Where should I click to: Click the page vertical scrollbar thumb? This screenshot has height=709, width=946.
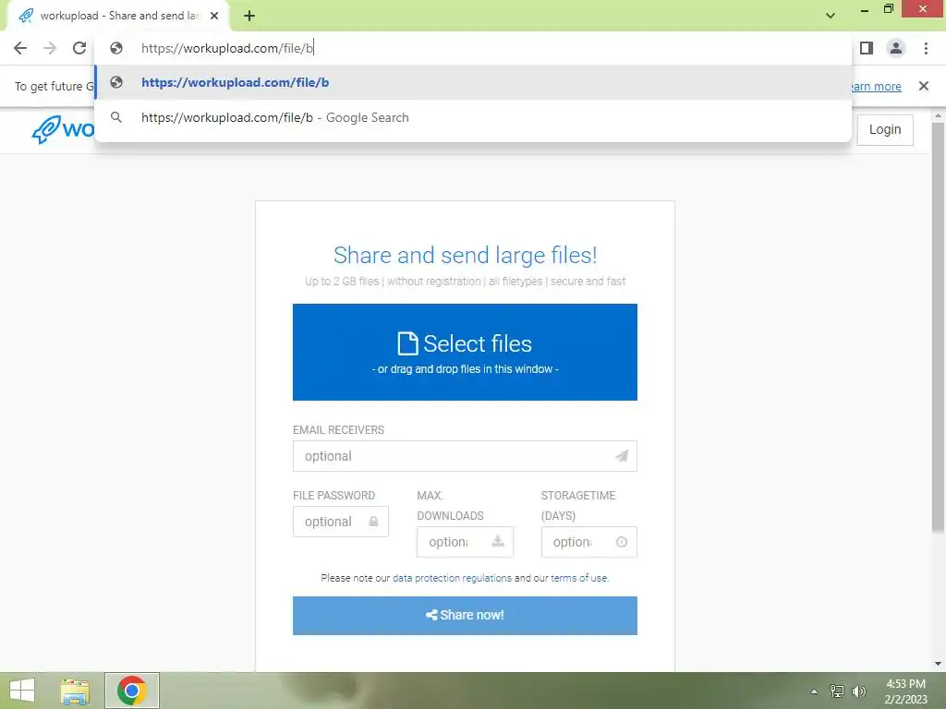938,327
